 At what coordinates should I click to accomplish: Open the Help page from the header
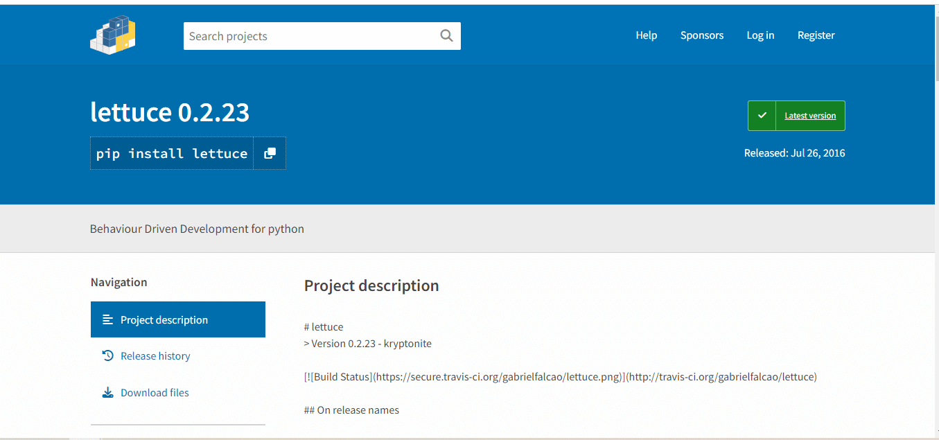coord(646,35)
